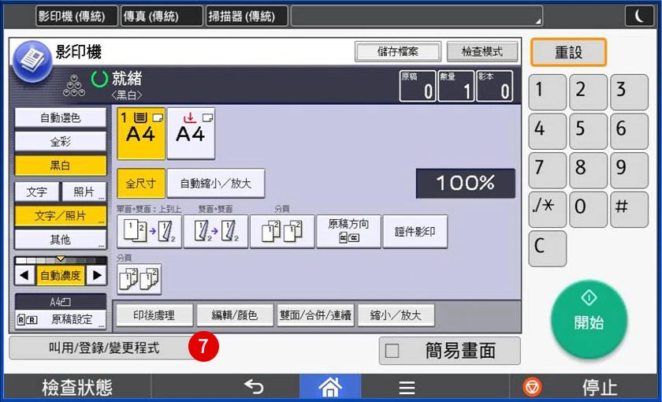The width and height of the screenshot is (662, 402).
Task: Tap the red stop icon
Action: coord(532,387)
